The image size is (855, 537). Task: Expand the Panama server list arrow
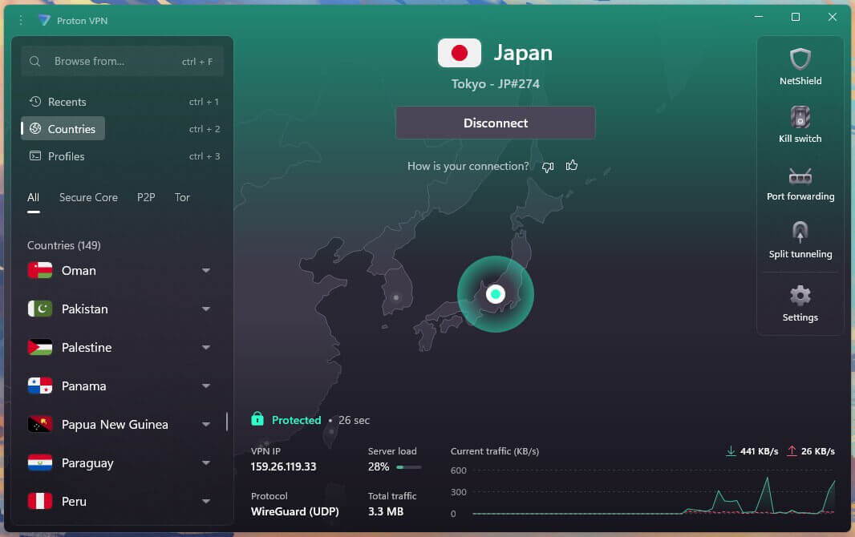coord(205,386)
